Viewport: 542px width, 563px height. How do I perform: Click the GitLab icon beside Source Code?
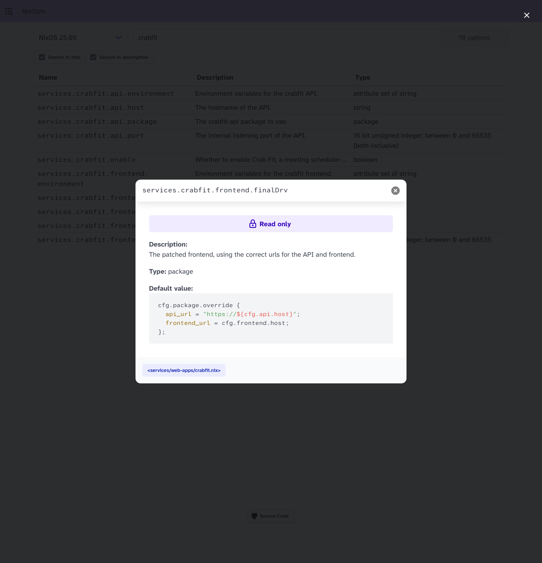point(254,516)
